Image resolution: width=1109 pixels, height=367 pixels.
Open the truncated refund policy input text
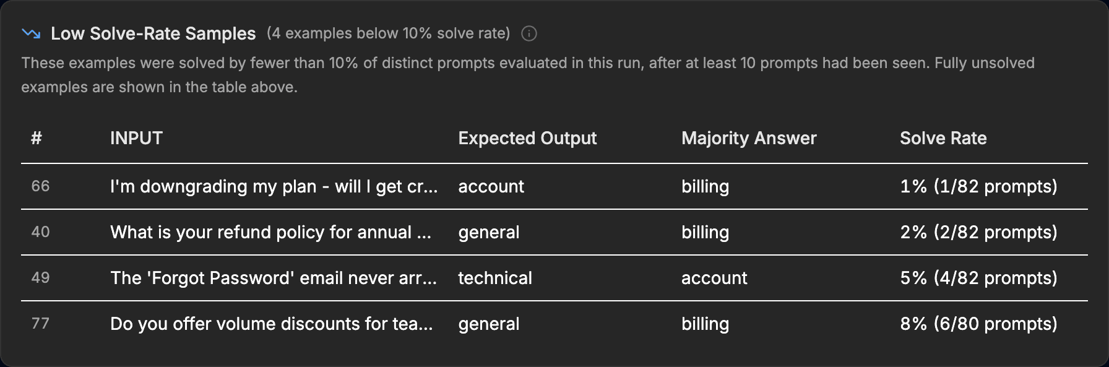[x=272, y=232]
